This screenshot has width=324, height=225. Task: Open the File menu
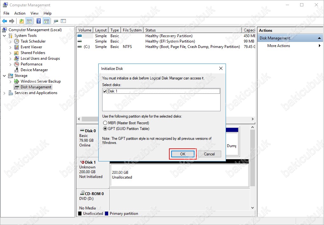click(x=6, y=13)
